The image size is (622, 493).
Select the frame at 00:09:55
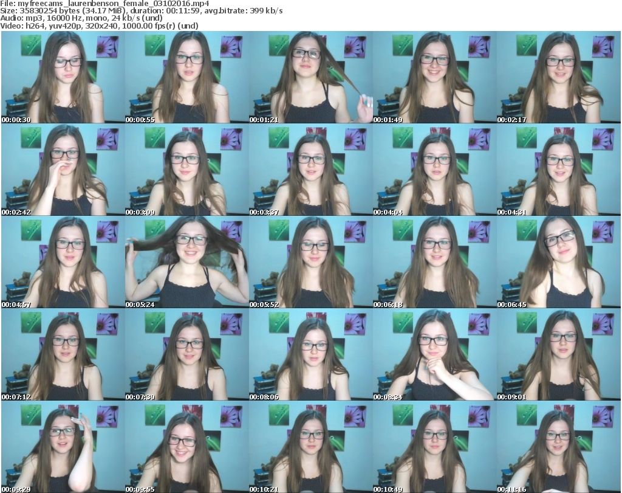187,447
